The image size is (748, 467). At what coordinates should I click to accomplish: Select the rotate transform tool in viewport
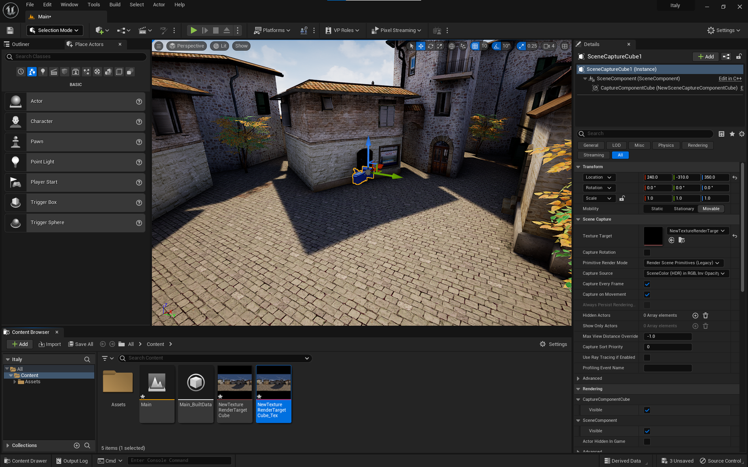[430, 46]
